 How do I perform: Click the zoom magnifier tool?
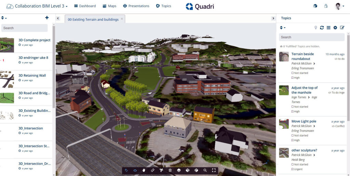click(205, 171)
